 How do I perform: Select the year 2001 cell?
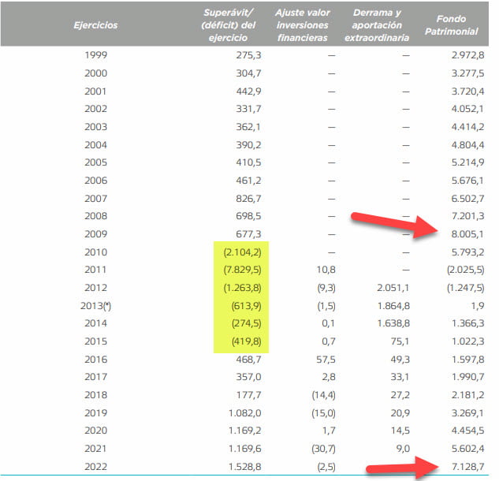[96, 91]
